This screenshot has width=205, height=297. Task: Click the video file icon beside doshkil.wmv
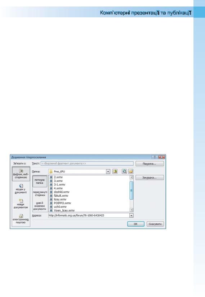[x=51, y=192]
